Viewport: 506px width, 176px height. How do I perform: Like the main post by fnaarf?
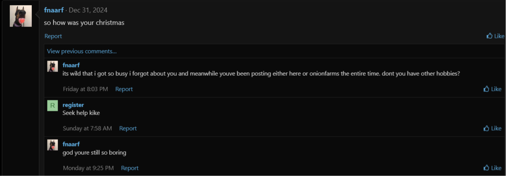pos(495,36)
